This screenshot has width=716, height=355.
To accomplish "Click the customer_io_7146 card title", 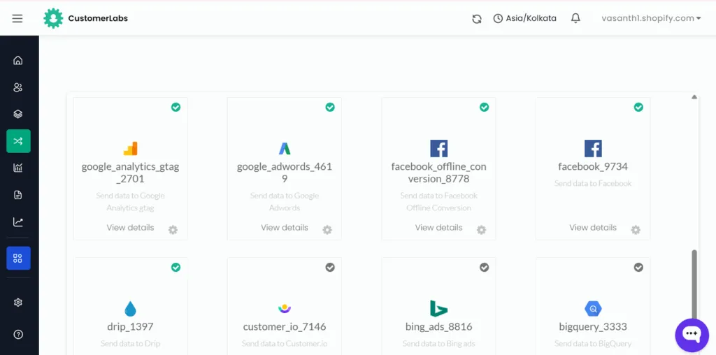I will (x=285, y=327).
